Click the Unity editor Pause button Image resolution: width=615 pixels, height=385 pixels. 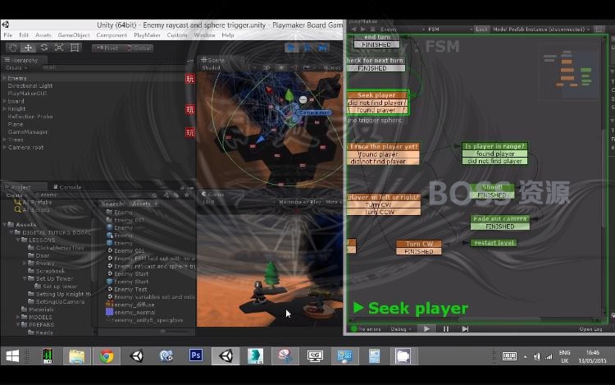307,48
